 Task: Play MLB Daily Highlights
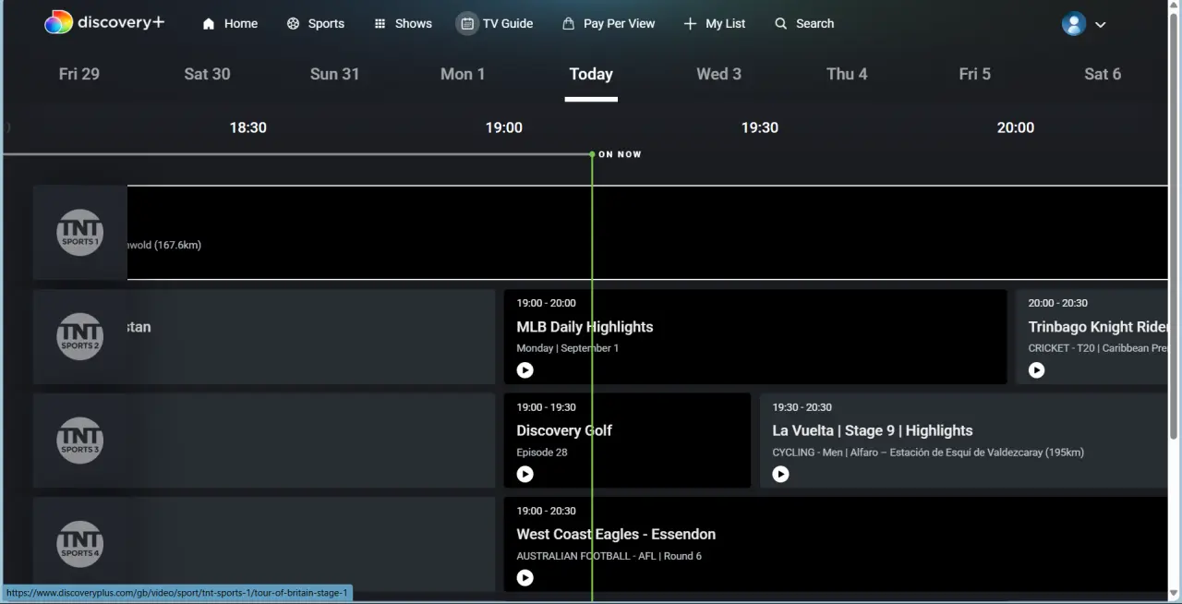[x=525, y=370]
